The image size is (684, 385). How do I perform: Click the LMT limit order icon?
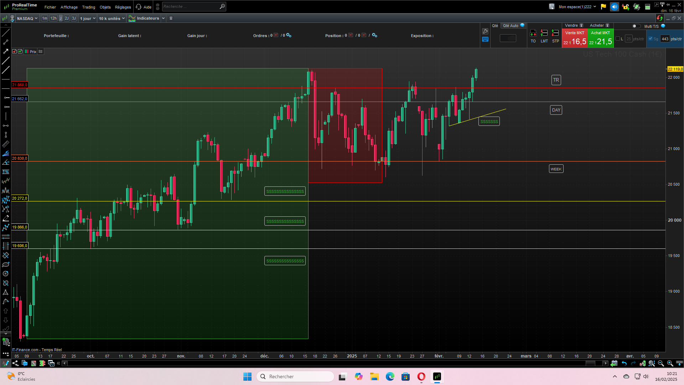pyautogui.click(x=544, y=33)
